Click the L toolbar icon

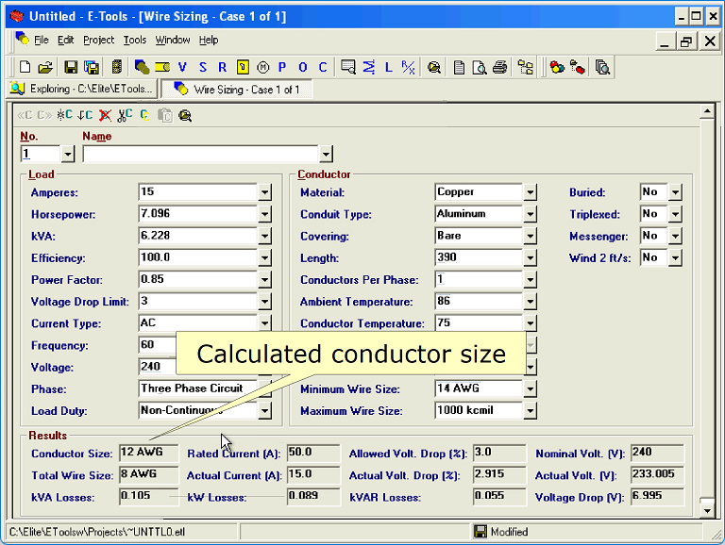click(x=388, y=67)
